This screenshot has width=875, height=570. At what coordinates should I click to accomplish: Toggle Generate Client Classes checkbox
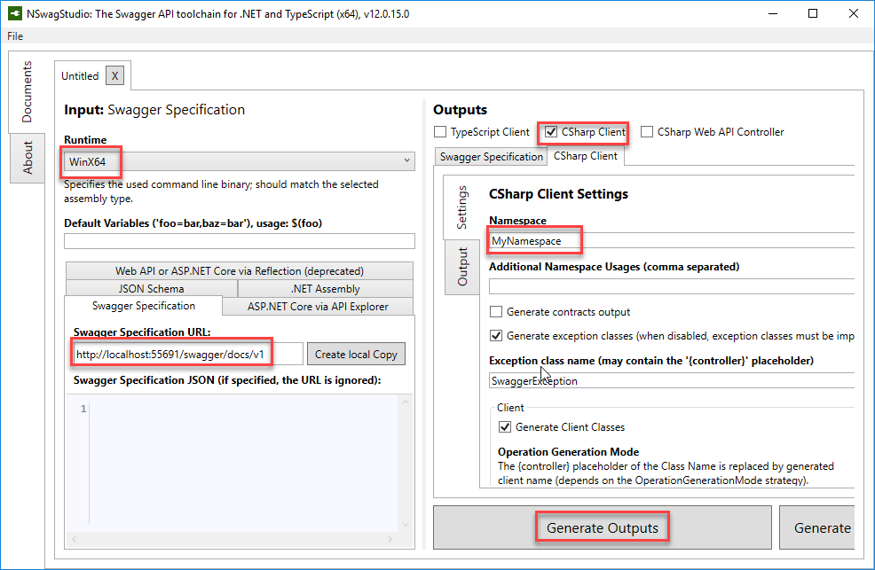click(505, 427)
